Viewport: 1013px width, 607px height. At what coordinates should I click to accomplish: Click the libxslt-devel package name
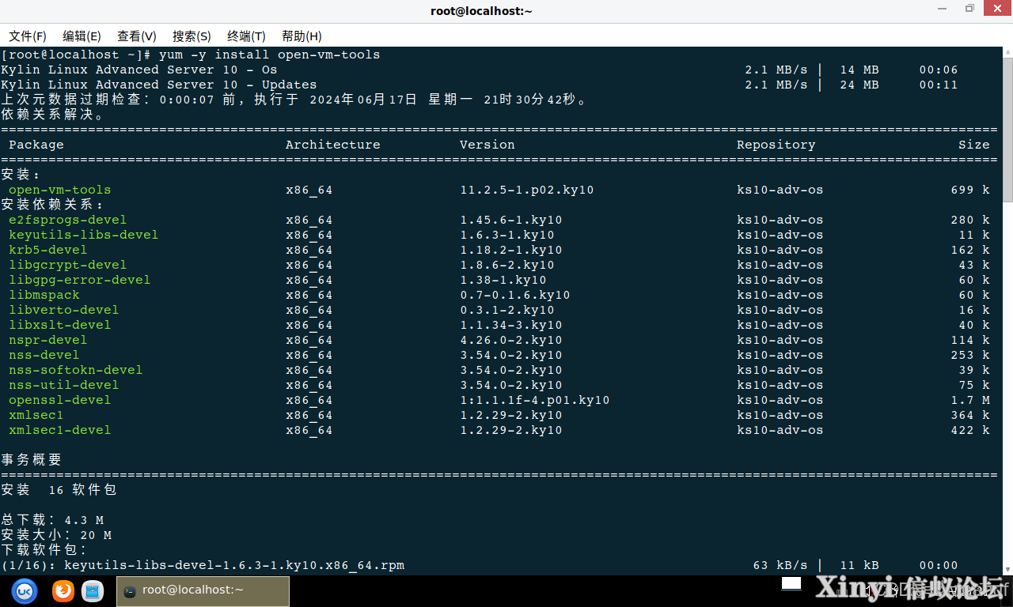[x=59, y=325]
